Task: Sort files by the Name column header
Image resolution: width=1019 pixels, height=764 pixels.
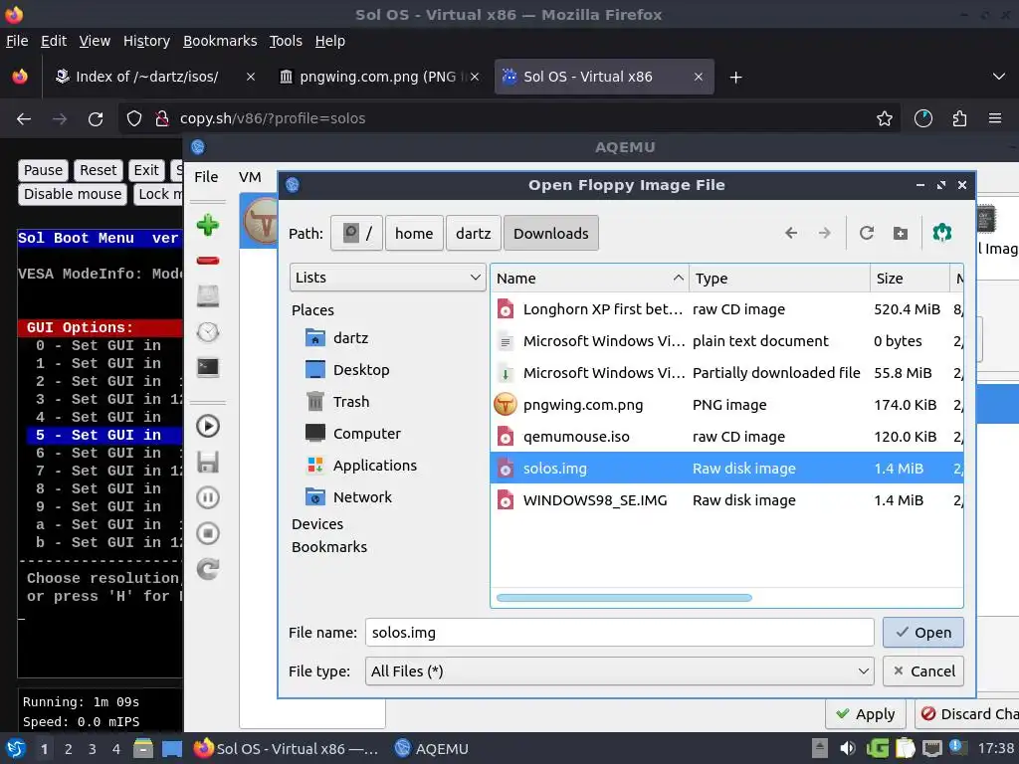Action: [589, 279]
